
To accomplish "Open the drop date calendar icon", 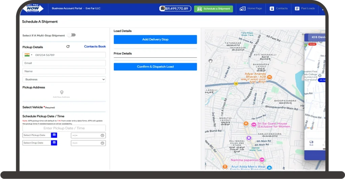I will tap(54, 143).
